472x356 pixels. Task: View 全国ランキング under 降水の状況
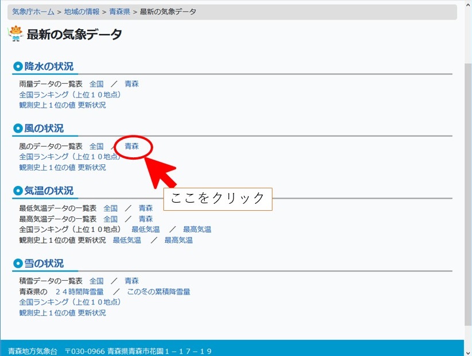pos(70,95)
